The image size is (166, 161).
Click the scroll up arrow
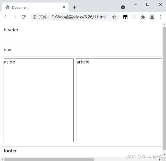[x=164, y=25]
